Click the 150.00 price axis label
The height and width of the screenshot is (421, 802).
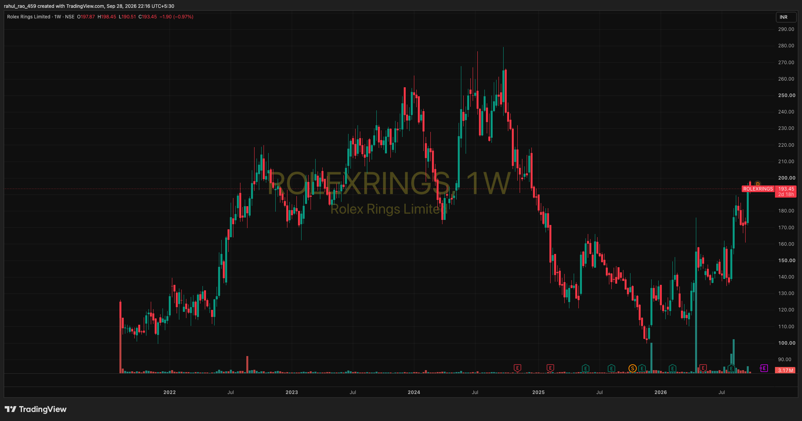point(786,260)
